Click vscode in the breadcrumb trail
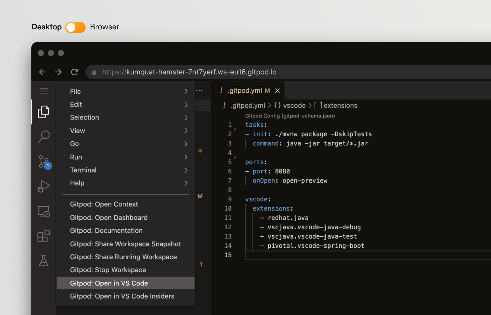This screenshot has height=315, width=491. pyautogui.click(x=294, y=105)
